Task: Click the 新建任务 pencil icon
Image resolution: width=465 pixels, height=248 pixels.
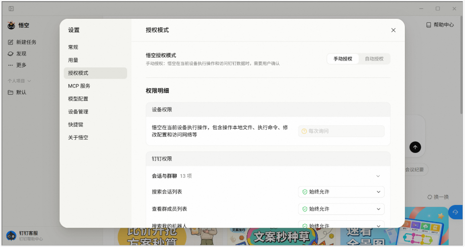Action: 10,42
